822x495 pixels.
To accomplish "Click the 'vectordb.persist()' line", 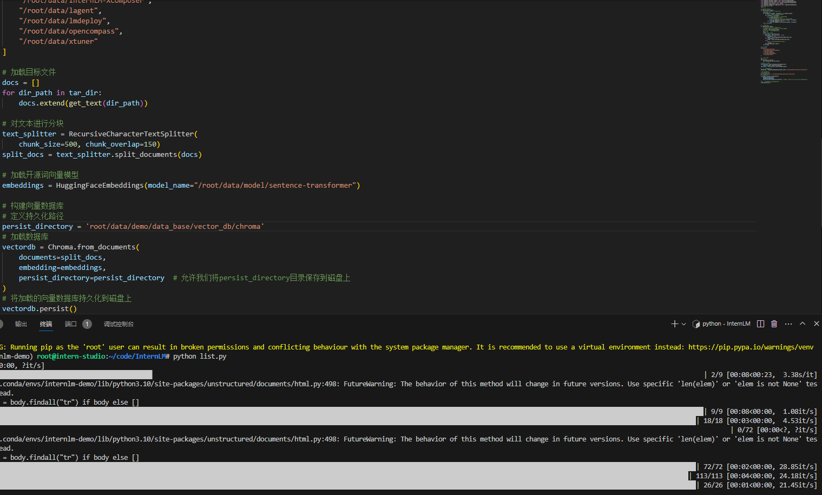I will pos(40,308).
